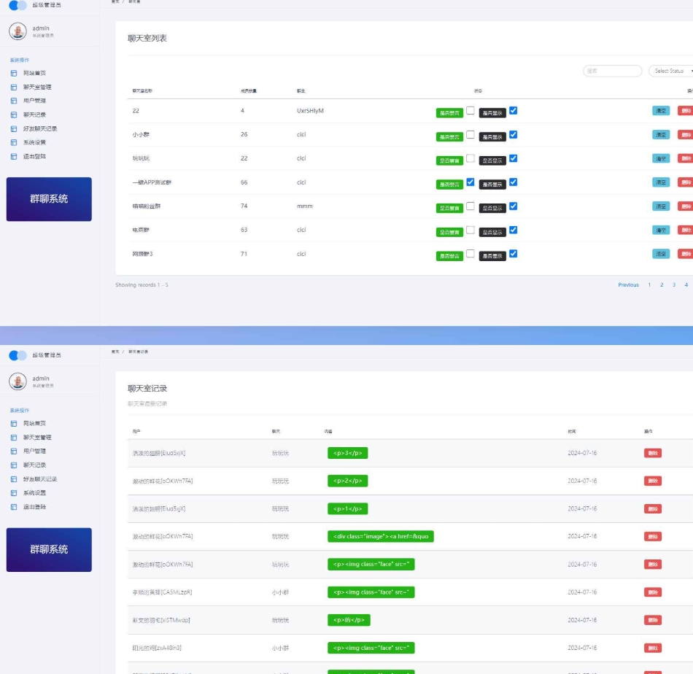Uncheck 是否显示 checkbox for 小小群
Viewport: 693px width, 674px height.
[x=514, y=135]
